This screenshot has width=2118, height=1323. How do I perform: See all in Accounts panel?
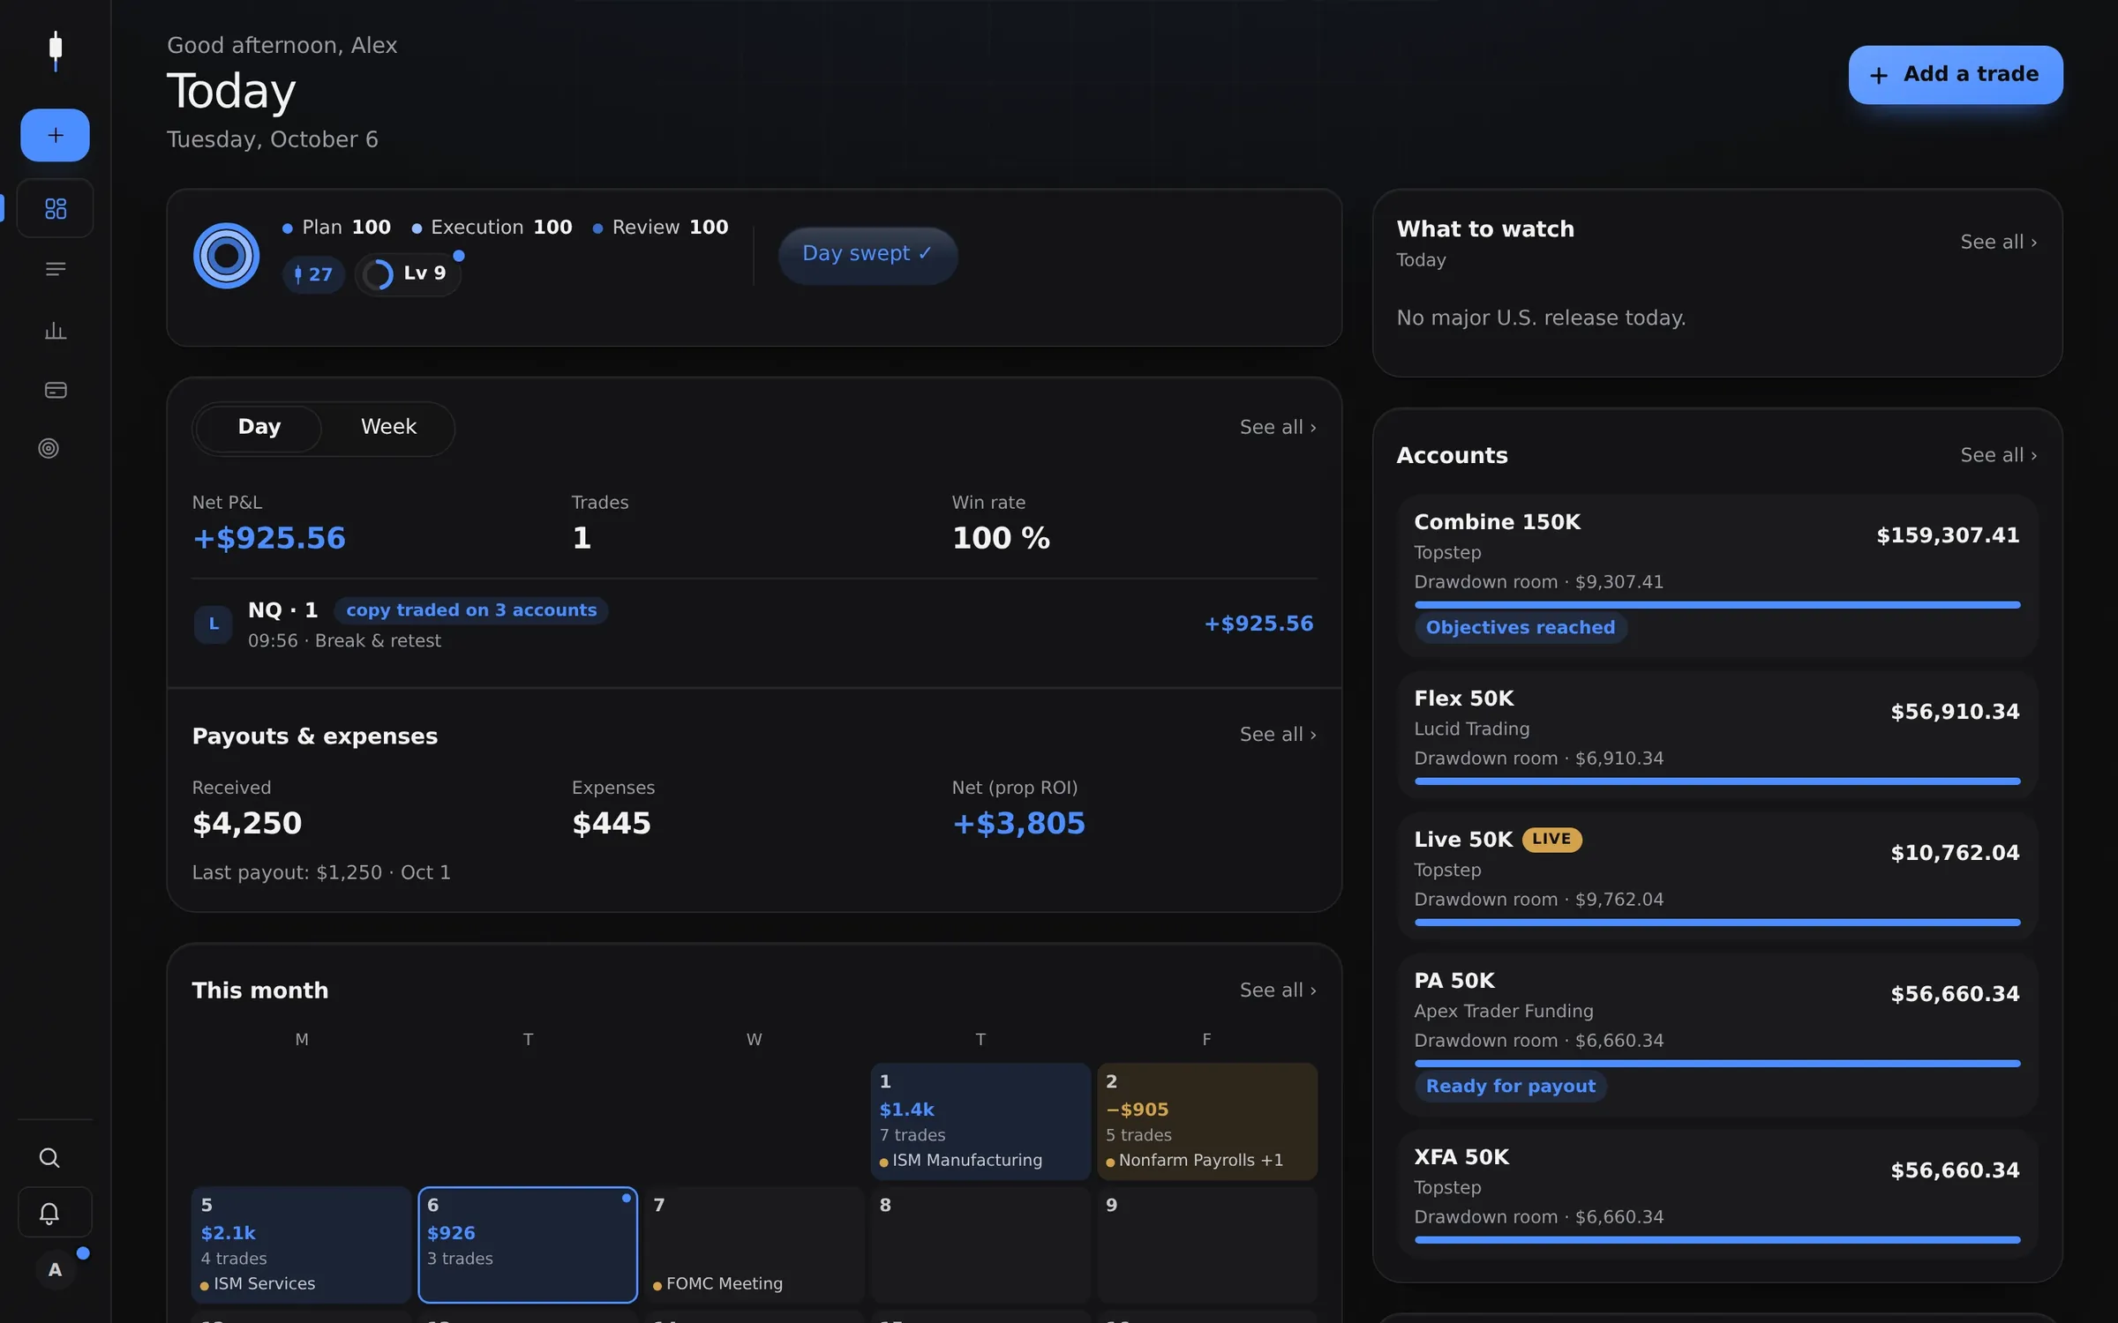point(1998,455)
